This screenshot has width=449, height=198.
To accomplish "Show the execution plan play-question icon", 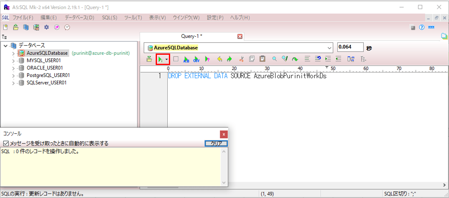I will pyautogui.click(x=207, y=59).
